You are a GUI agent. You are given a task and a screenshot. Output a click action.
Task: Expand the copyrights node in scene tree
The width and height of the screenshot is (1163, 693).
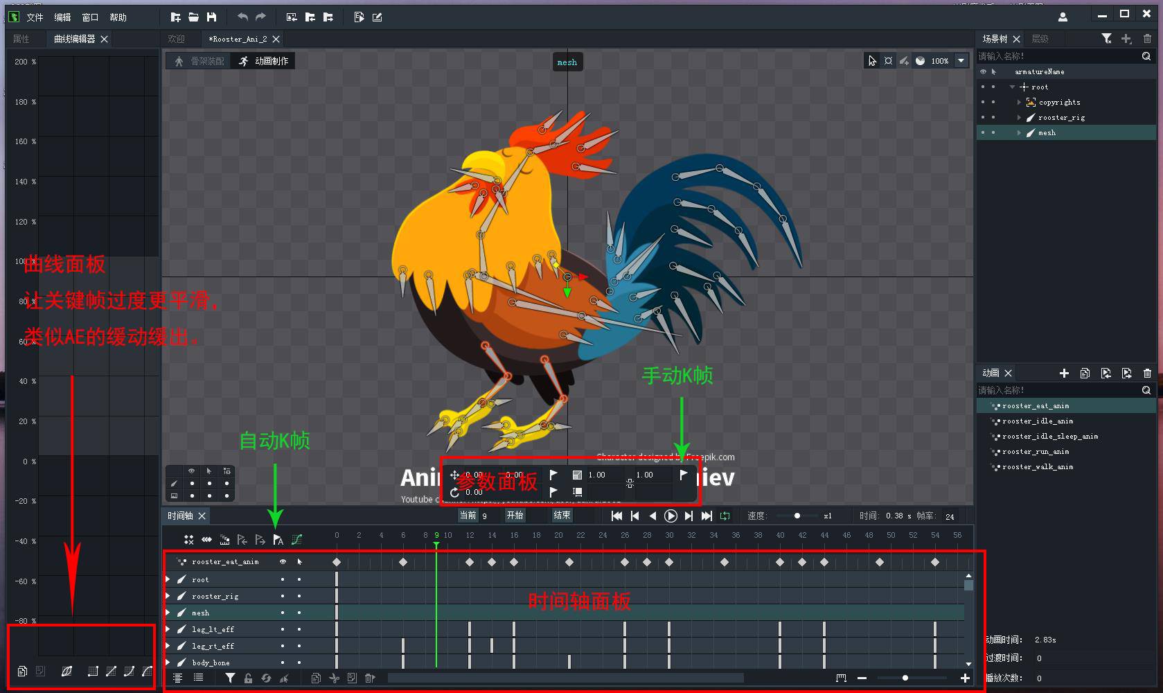(x=1019, y=102)
